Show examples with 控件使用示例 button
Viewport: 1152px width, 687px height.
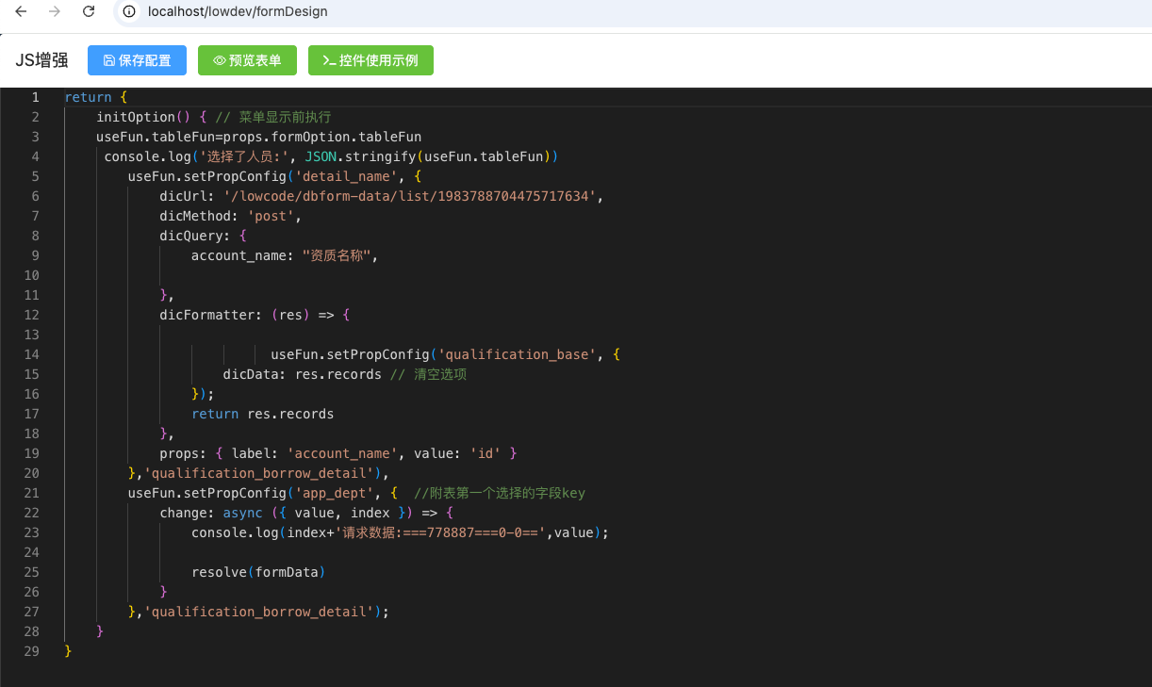[370, 60]
